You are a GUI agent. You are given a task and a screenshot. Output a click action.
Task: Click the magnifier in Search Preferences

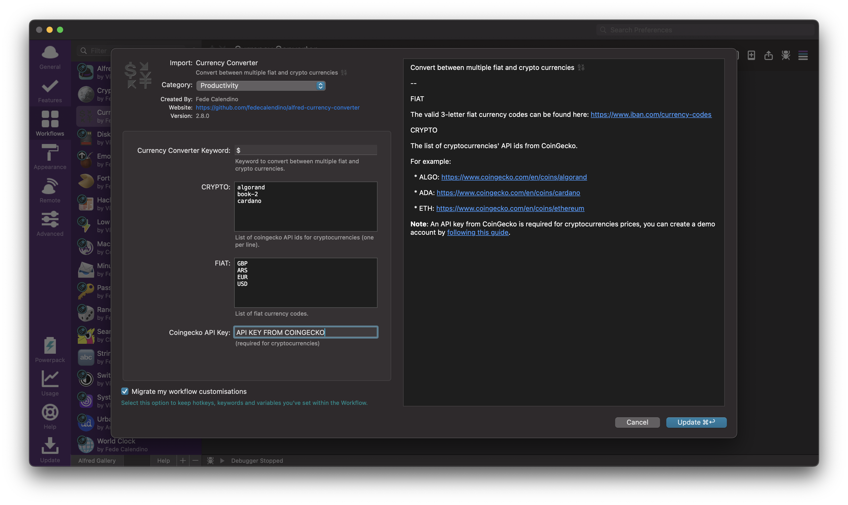coord(603,30)
